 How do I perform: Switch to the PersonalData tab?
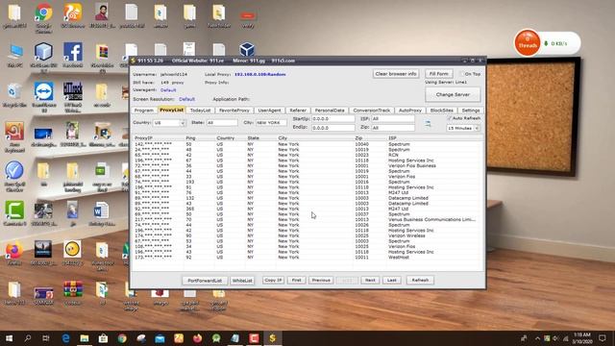point(330,111)
